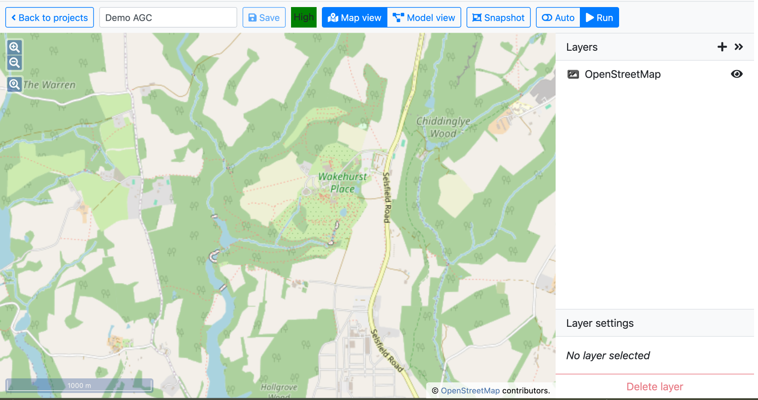
Task: Switch to Model view
Action: pos(424,18)
